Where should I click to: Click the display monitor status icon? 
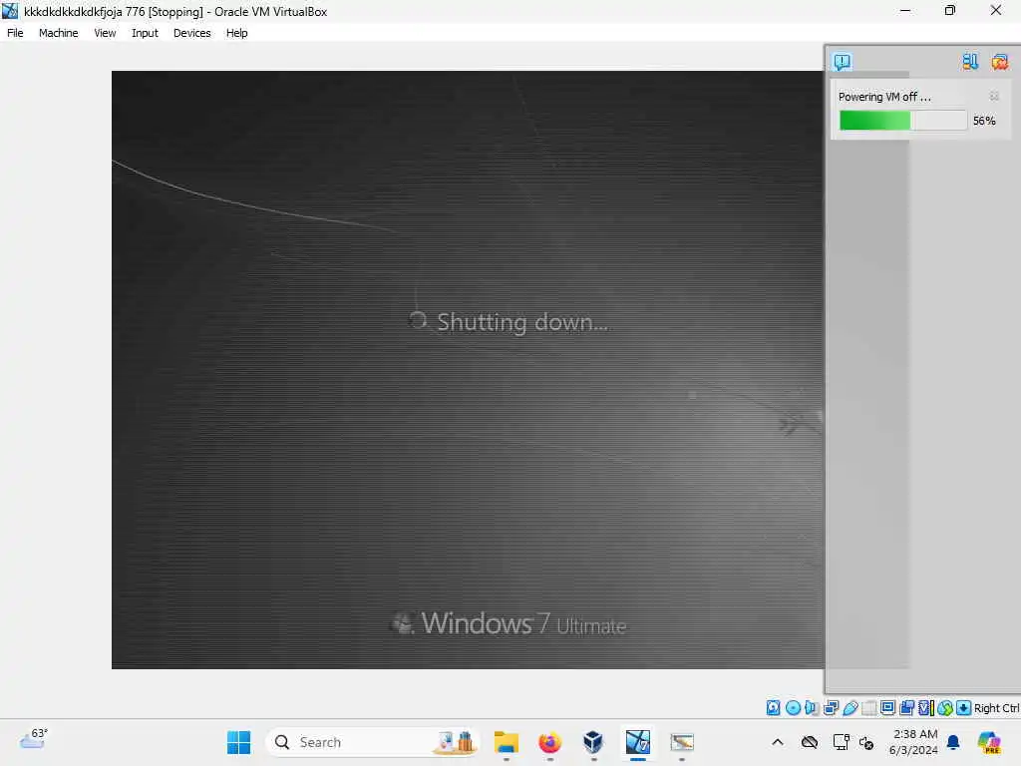[x=887, y=707]
